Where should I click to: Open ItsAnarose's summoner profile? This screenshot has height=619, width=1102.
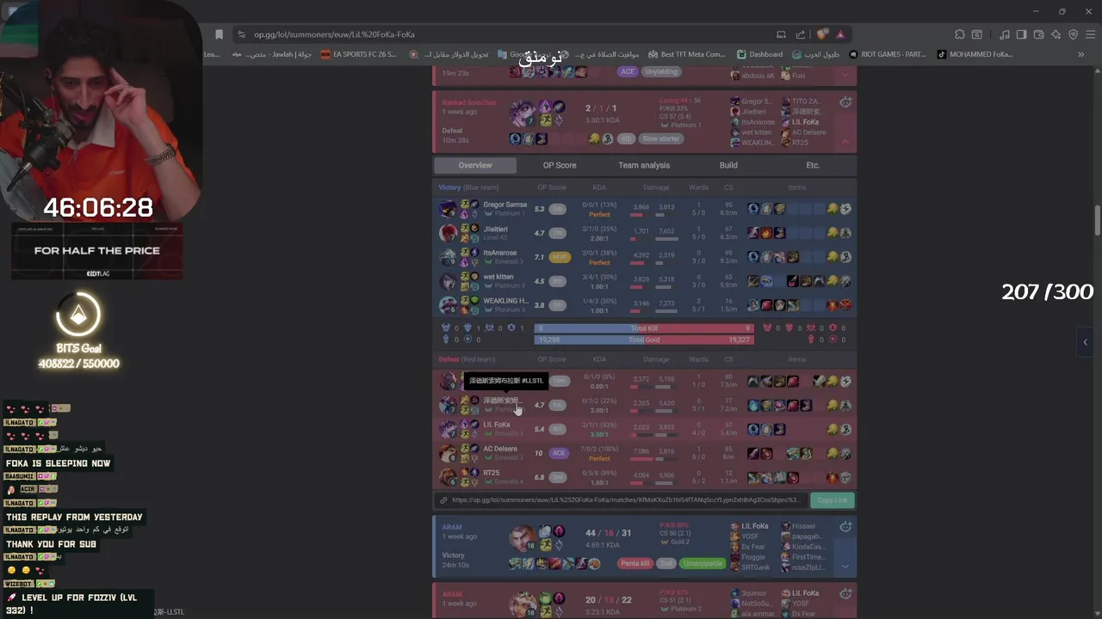click(500, 253)
